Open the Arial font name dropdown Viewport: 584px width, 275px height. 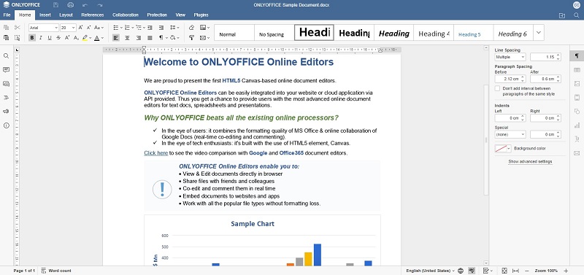coord(56,28)
